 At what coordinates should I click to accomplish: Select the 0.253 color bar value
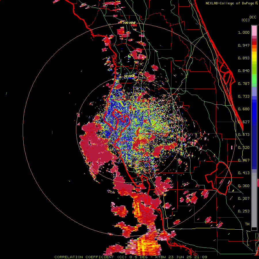coord(244,211)
